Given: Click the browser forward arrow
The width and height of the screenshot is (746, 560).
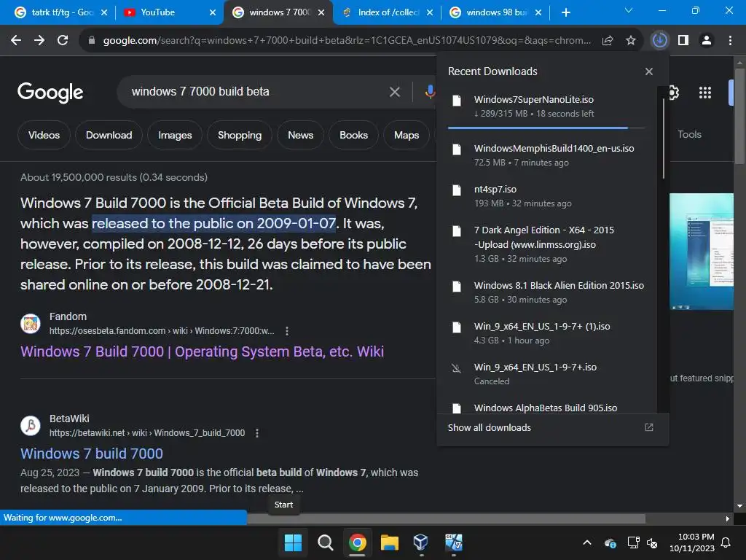Looking at the screenshot, I should point(39,41).
